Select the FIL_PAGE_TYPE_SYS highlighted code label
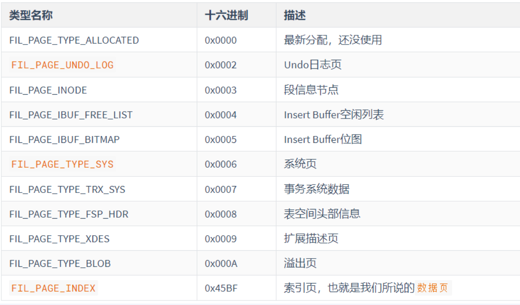The width and height of the screenshot is (520, 305). pos(62,164)
